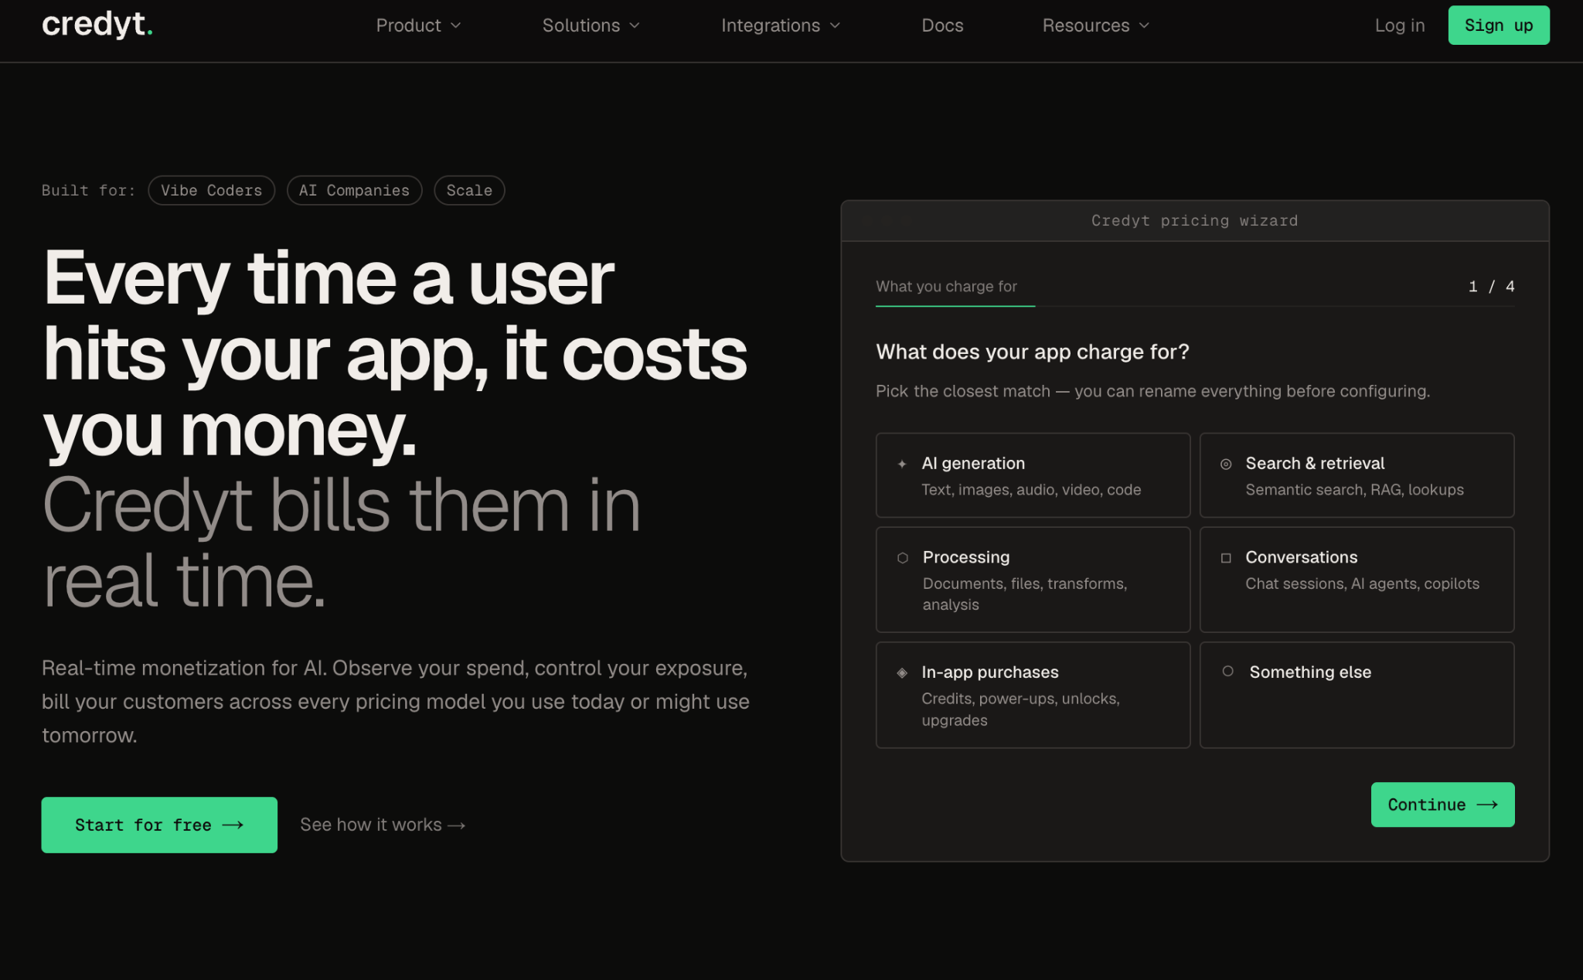Image resolution: width=1583 pixels, height=980 pixels.
Task: Click the Built for: label
Action: [88, 190]
